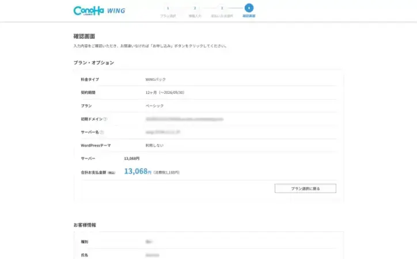Viewport: 417px width, 259px height.
Task: Select the プラン・オプション section title
Action: (x=93, y=63)
